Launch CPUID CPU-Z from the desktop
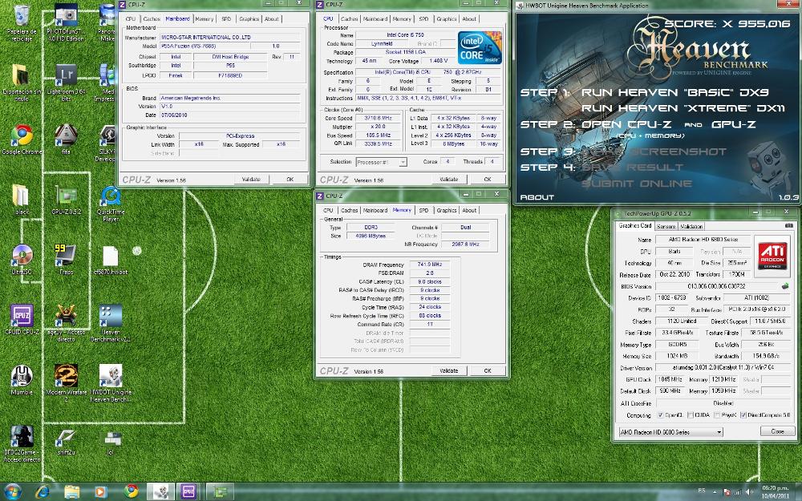This screenshot has height=501, width=802. click(x=22, y=320)
